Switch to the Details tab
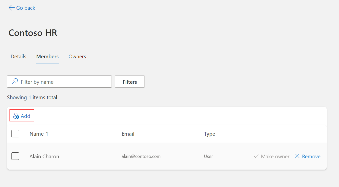339x187 pixels. click(18, 57)
